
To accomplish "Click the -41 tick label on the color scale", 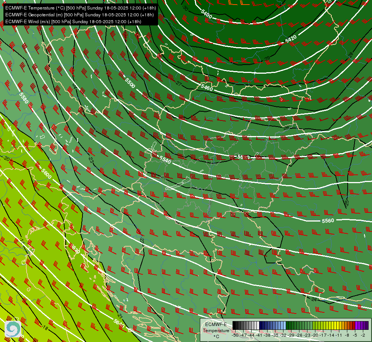I will [x=259, y=335].
